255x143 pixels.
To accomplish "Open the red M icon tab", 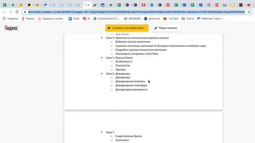I will coord(143,5).
